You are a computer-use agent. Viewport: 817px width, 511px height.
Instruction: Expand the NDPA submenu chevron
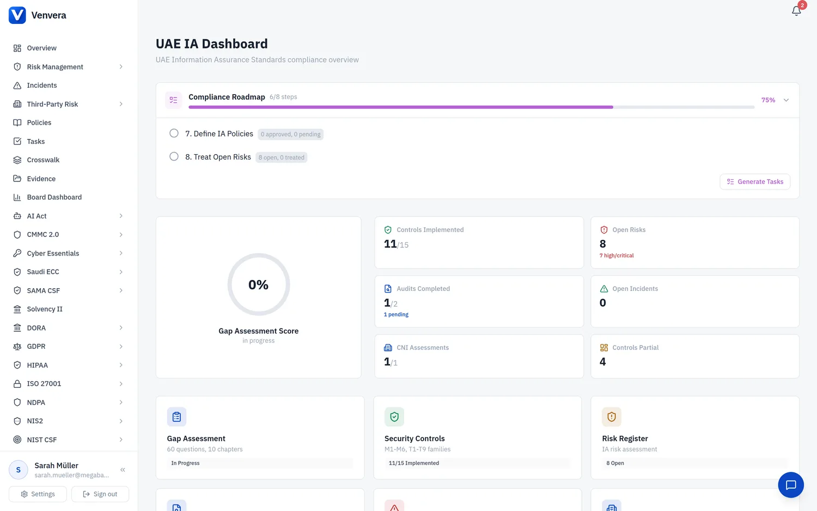click(x=121, y=403)
